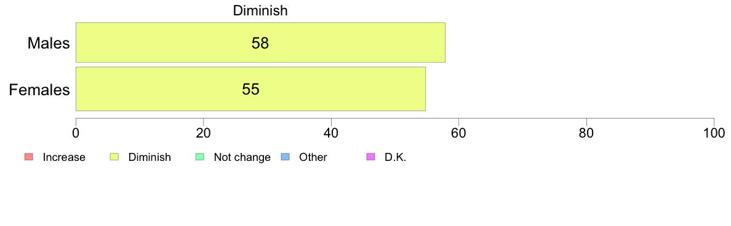Click the Increase red legend swatch
Viewport: 731px width, 226px height.
28,157
